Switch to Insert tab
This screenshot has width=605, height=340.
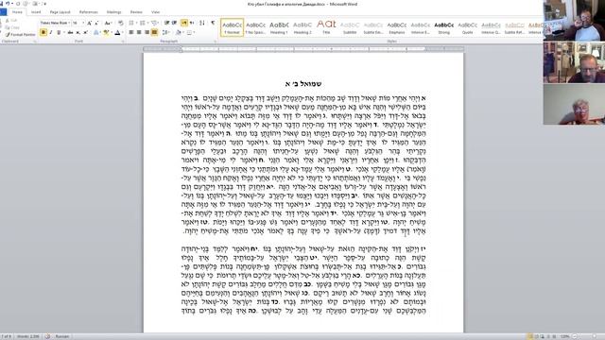(x=36, y=12)
